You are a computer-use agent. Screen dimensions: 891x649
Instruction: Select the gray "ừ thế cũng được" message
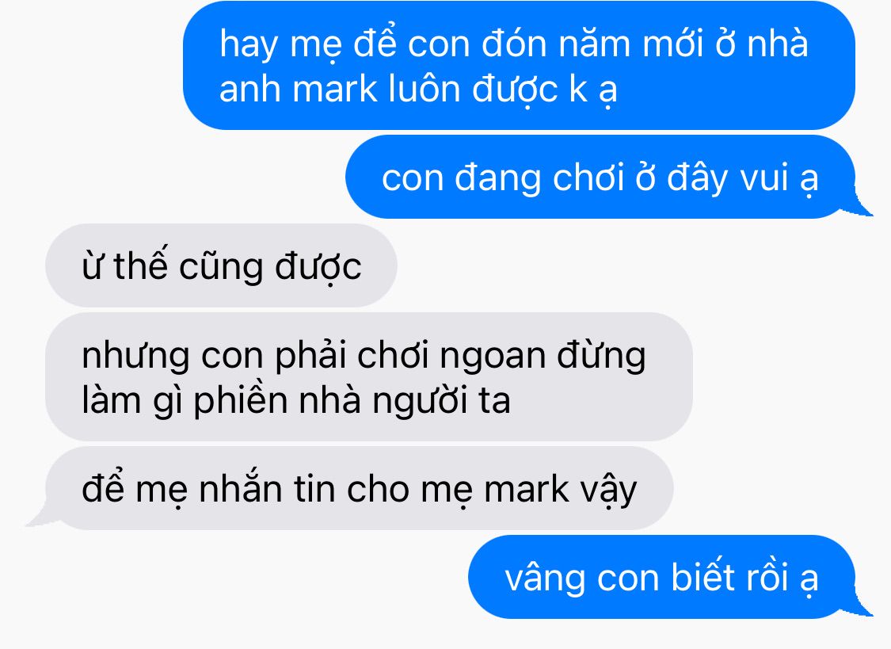pyautogui.click(x=221, y=265)
